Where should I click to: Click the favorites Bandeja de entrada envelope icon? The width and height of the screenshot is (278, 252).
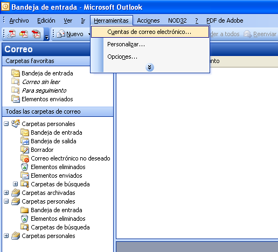pyautogui.click(x=16, y=73)
